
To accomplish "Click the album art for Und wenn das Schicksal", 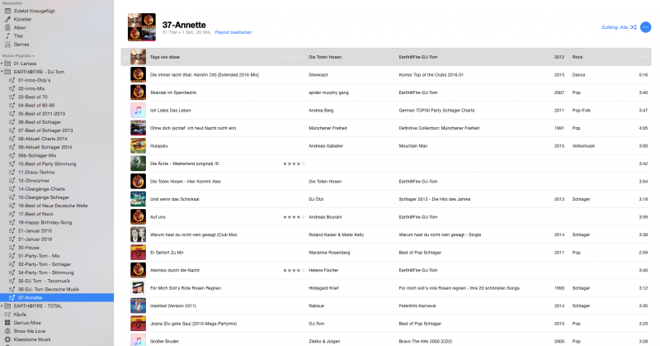I will pyautogui.click(x=138, y=199).
